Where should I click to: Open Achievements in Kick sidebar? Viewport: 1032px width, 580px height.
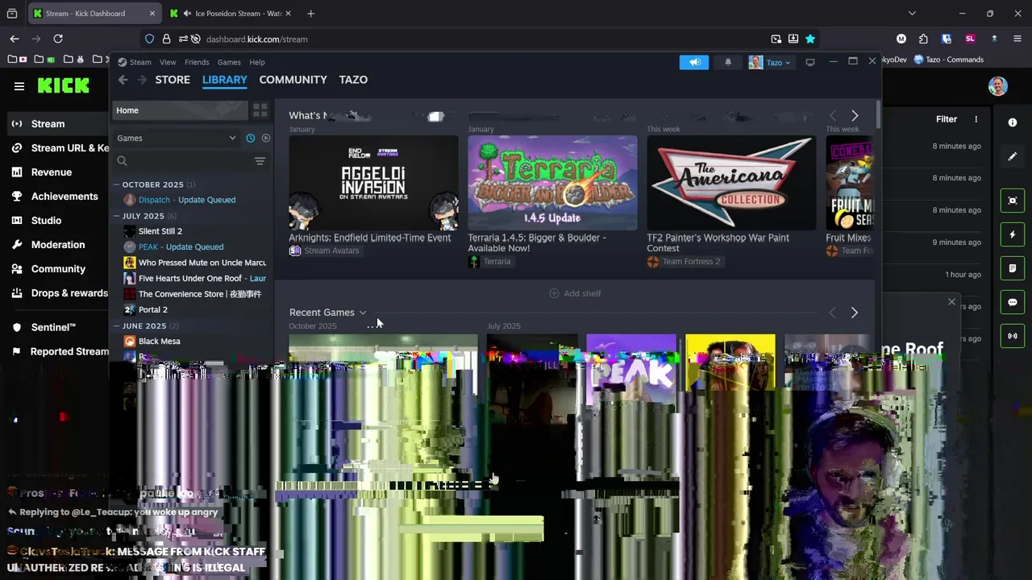point(64,197)
